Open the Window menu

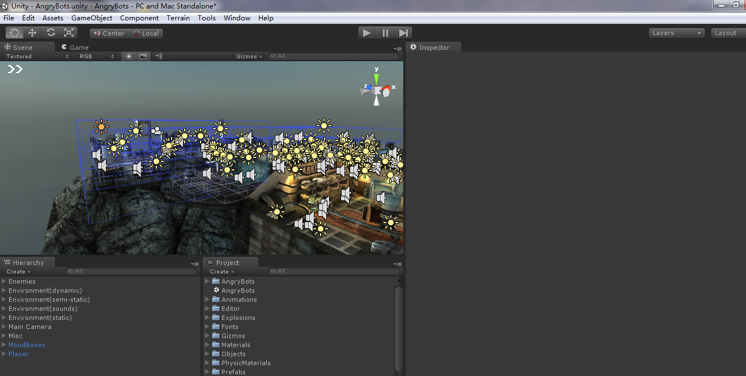click(237, 18)
